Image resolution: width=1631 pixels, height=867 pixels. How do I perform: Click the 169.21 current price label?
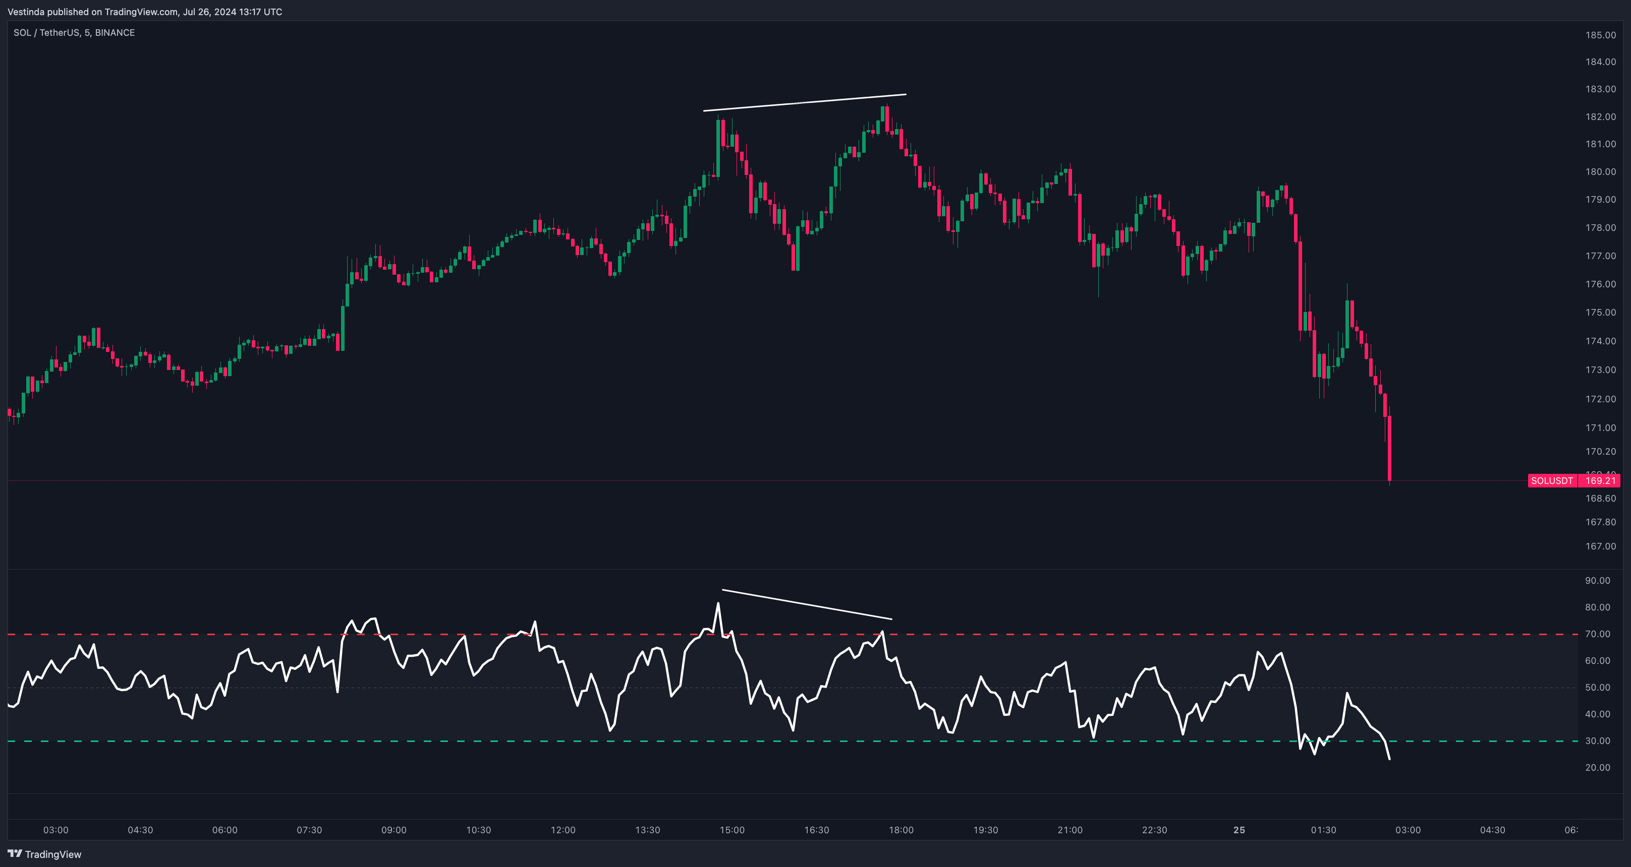pos(1601,481)
